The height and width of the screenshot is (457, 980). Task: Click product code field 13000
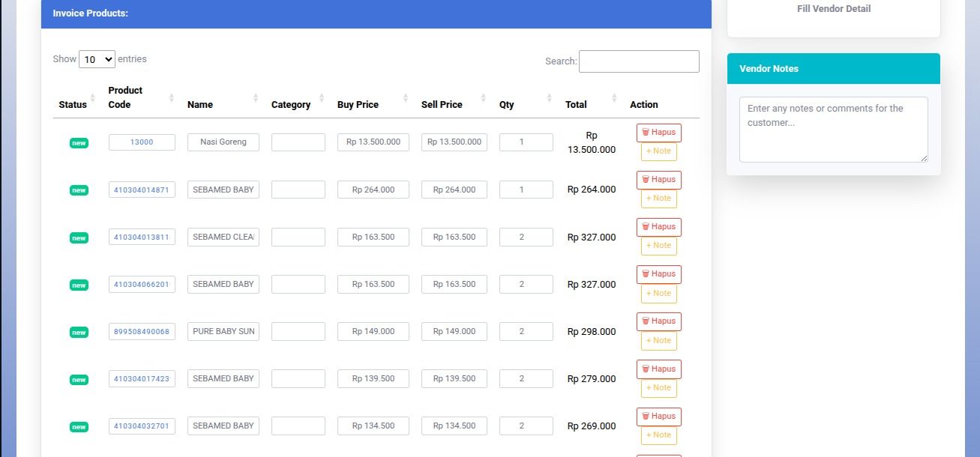pyautogui.click(x=142, y=142)
